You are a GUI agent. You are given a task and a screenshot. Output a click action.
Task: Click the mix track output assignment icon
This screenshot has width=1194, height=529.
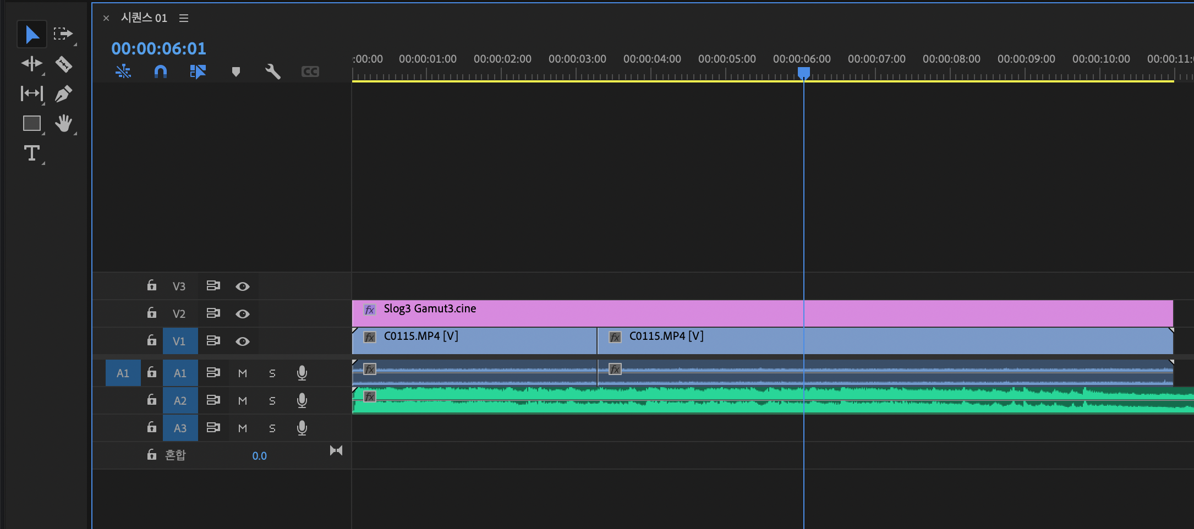click(336, 451)
